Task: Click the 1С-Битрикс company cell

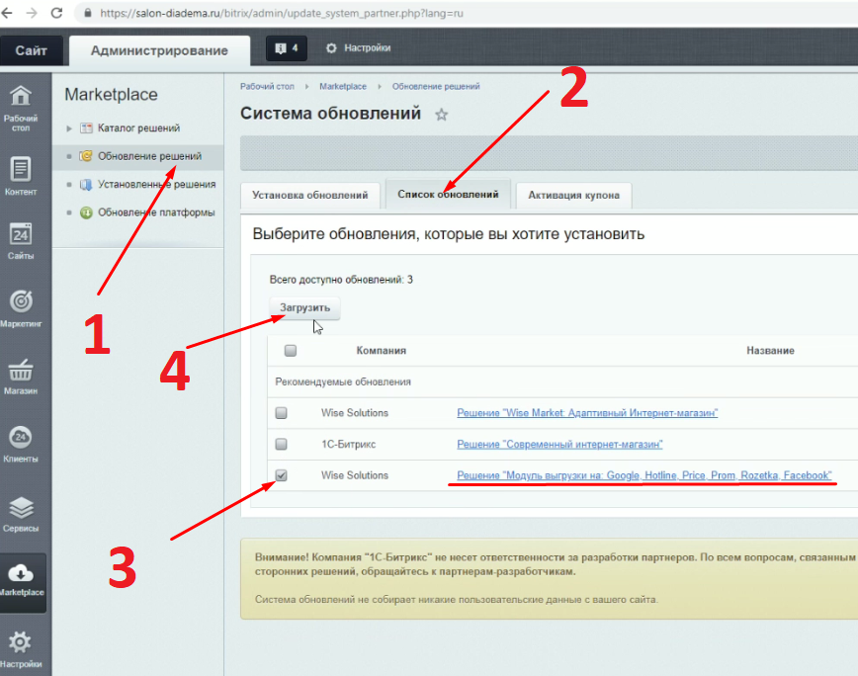Action: click(x=349, y=444)
